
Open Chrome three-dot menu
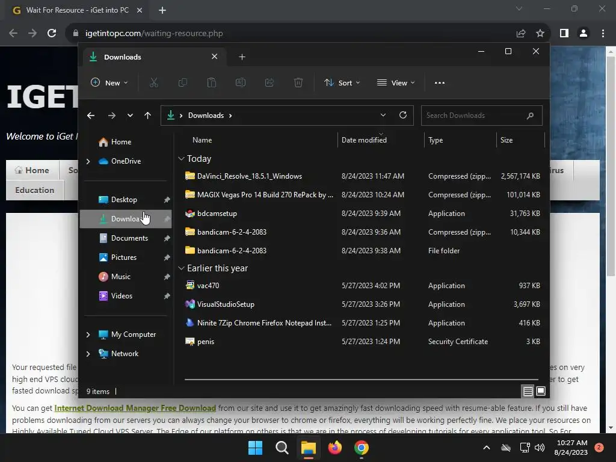tap(603, 34)
